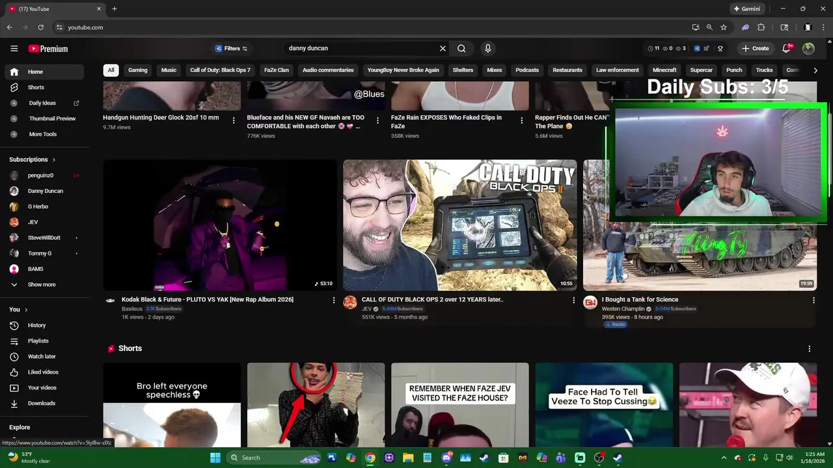This screenshot has height=468, width=833.
Task: Select the All filter chip
Action: click(x=111, y=70)
